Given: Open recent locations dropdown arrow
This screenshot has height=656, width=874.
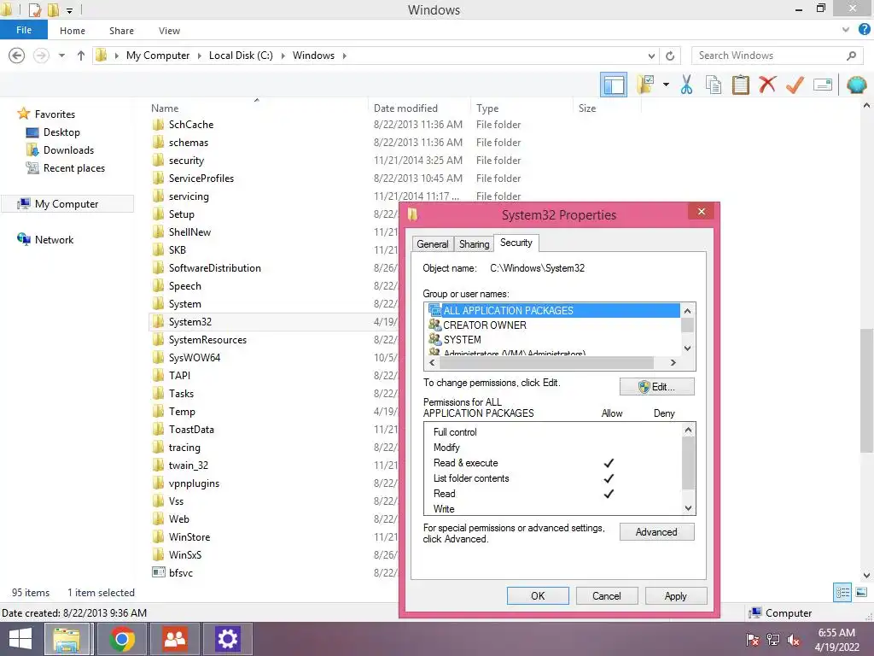Looking at the screenshot, I should click(x=61, y=56).
